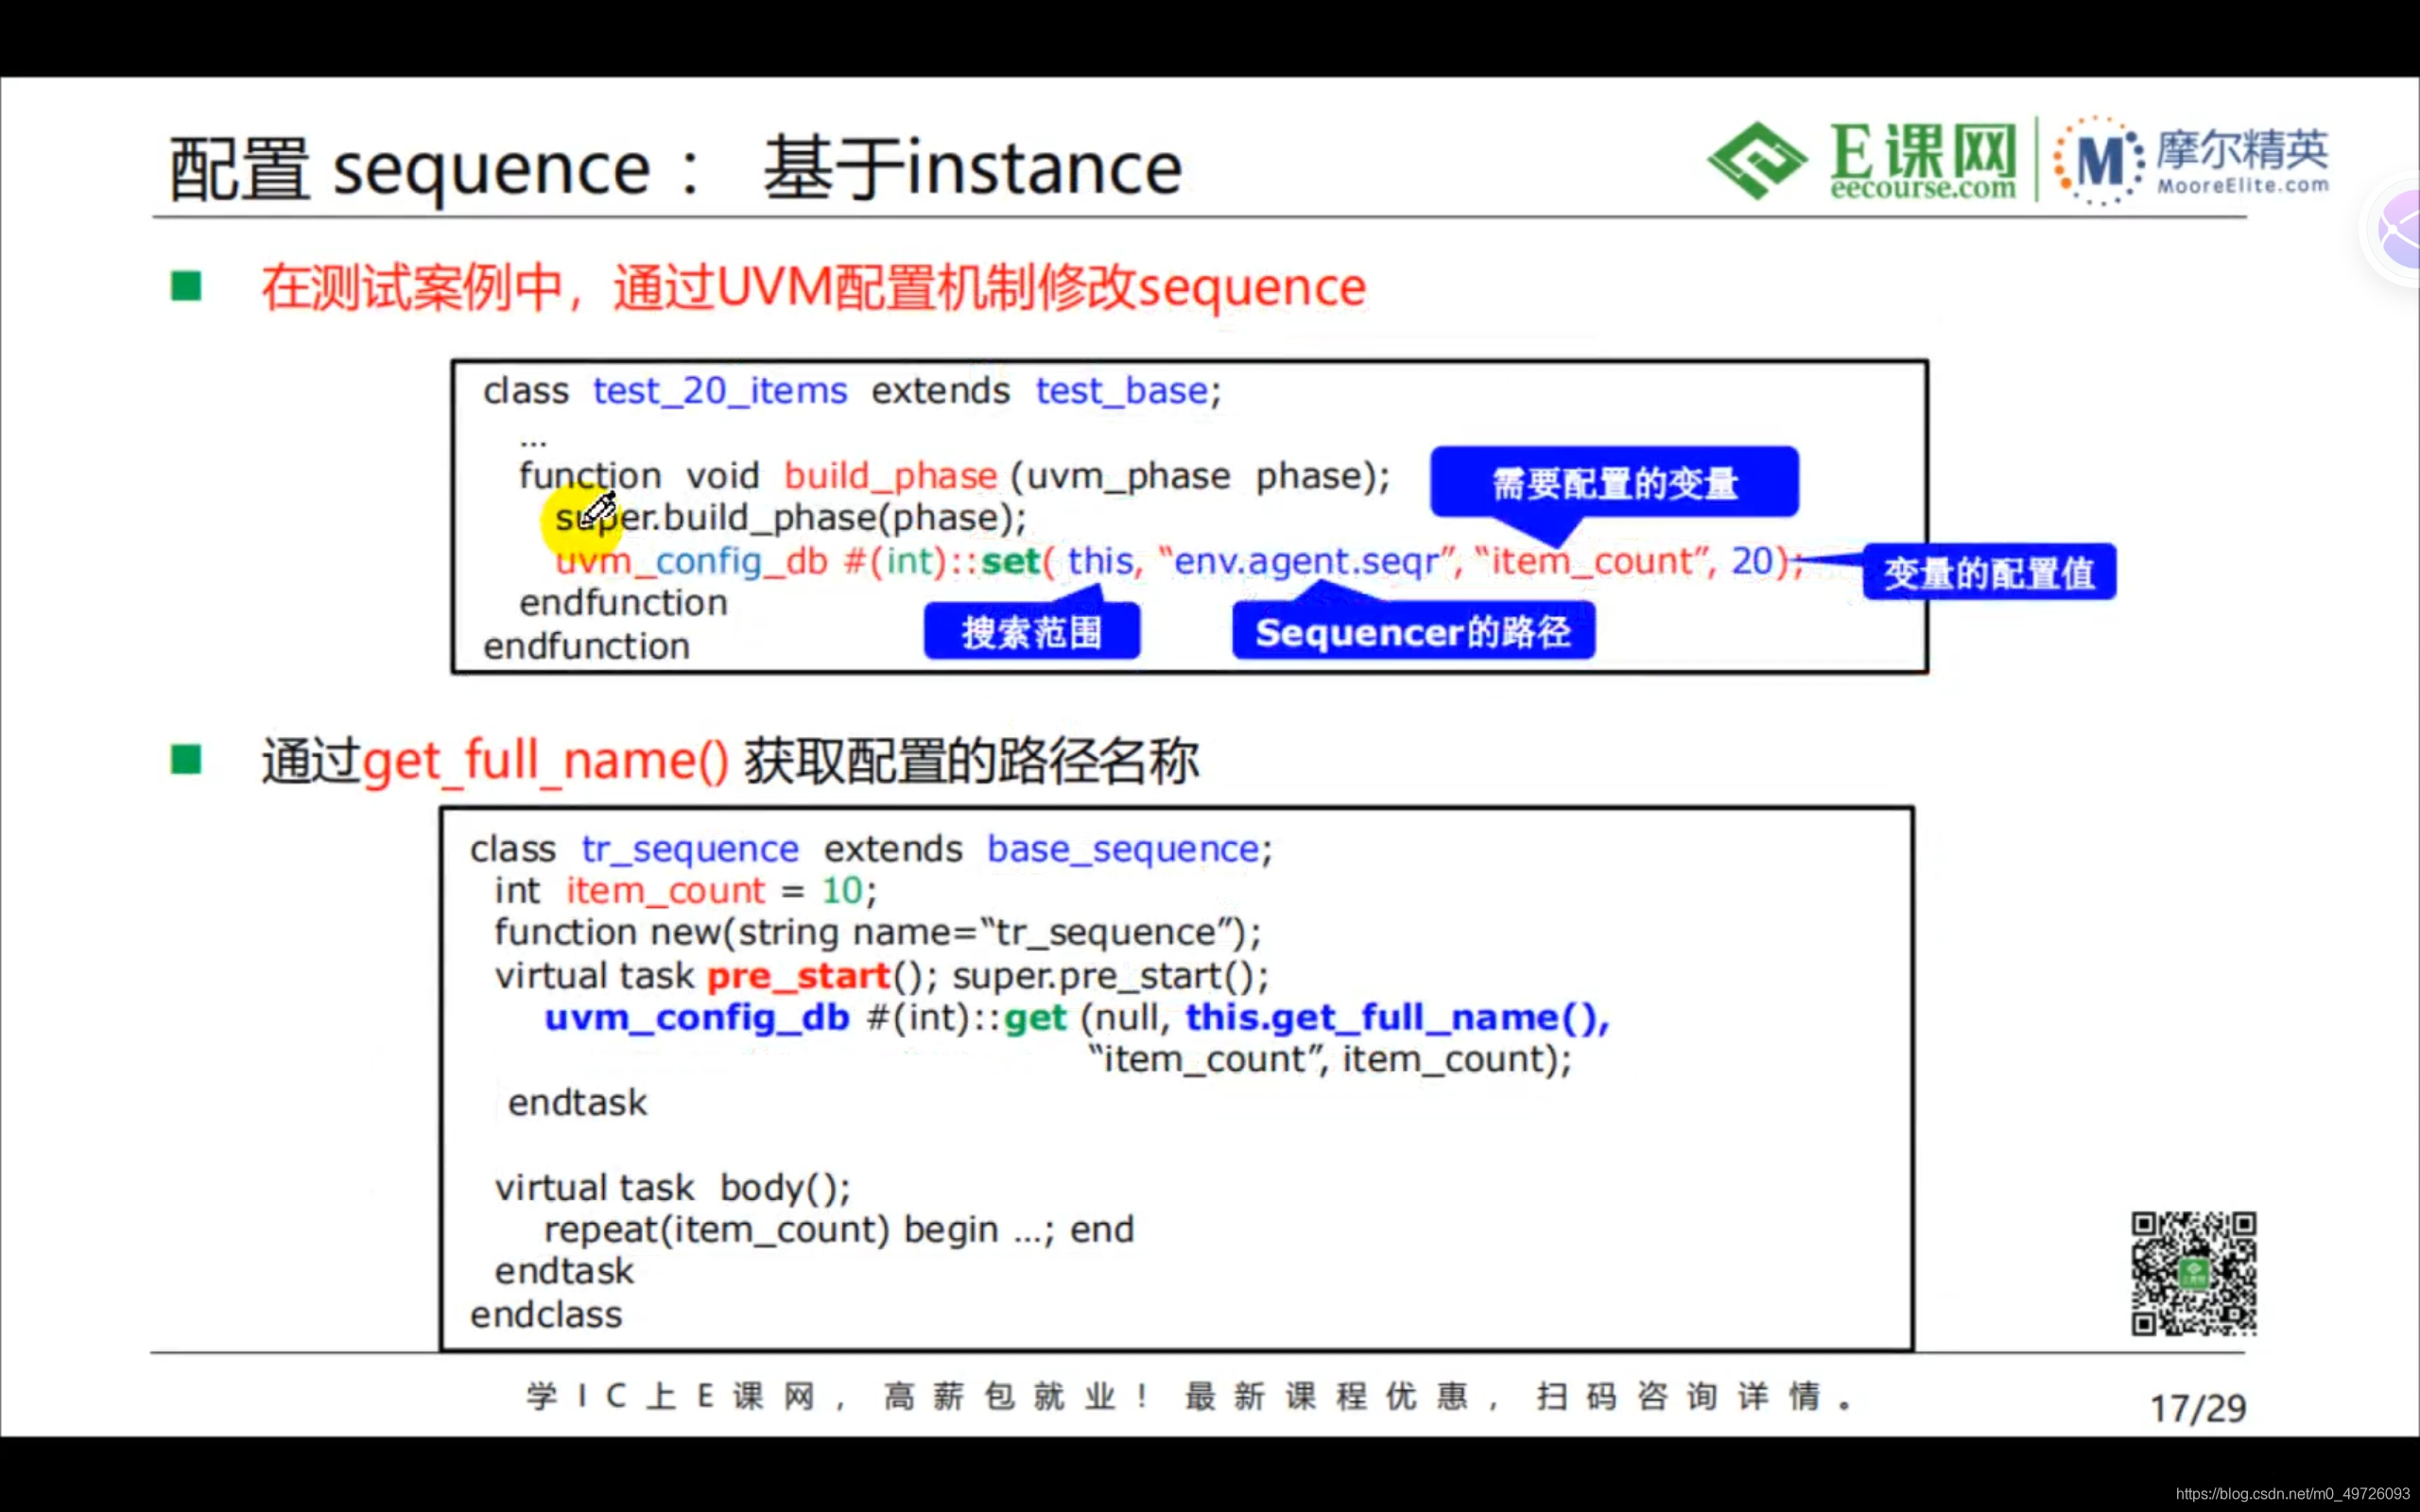This screenshot has width=2420, height=1512.
Task: Click the green set keyword in uvm_config_db
Action: point(1011,561)
